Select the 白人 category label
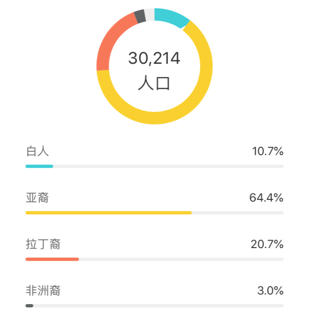 coord(37,151)
